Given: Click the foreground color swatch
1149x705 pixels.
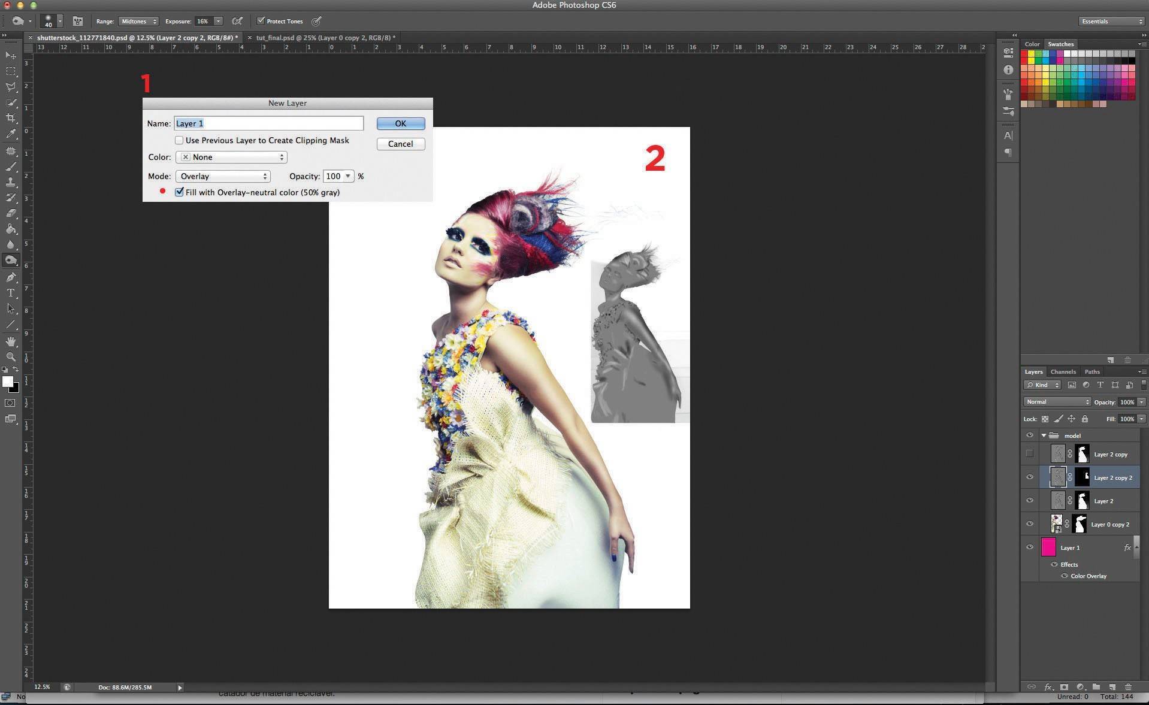Looking at the screenshot, I should [x=7, y=382].
